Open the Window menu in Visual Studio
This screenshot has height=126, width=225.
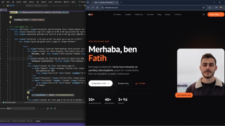67,2
